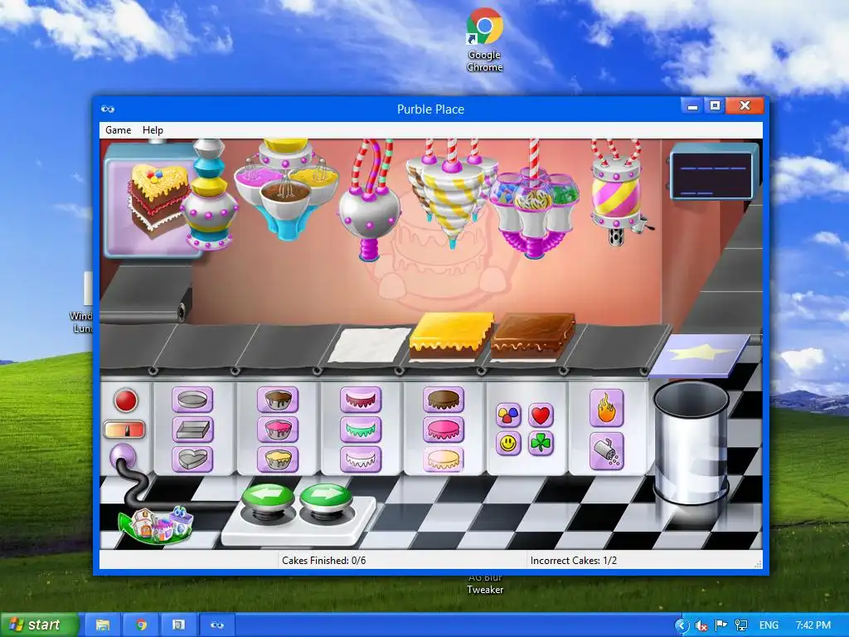849x637 pixels.
Task: Open Google Chrome desktop shortcut
Action: [x=484, y=41]
